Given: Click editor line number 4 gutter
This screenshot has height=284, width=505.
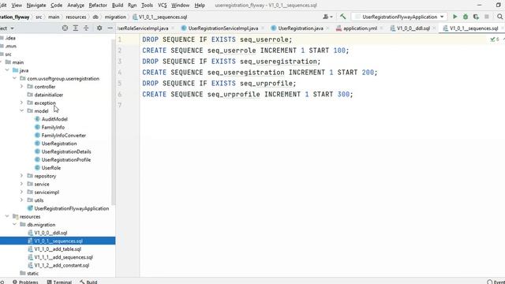Looking at the screenshot, I should click(x=120, y=73).
